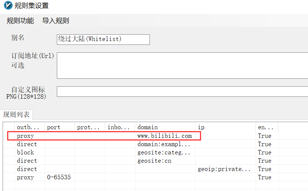Click the v2rayN logo in title bar
This screenshot has width=308, height=191.
(x=8, y=5)
